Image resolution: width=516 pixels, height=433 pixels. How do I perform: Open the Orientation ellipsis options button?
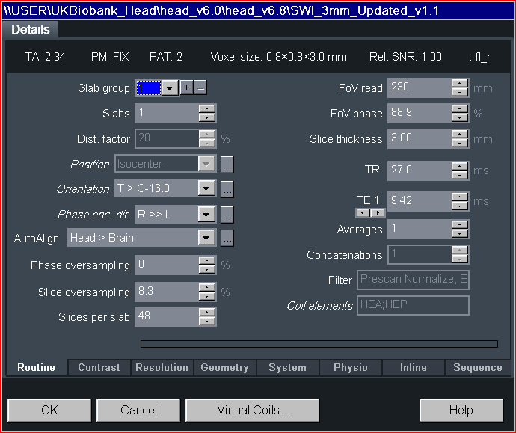coord(227,189)
